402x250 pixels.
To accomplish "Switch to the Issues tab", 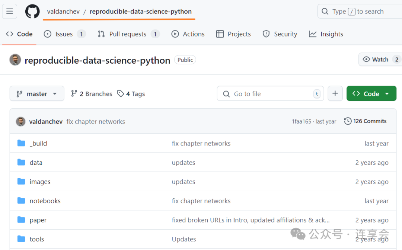I will click(x=64, y=34).
